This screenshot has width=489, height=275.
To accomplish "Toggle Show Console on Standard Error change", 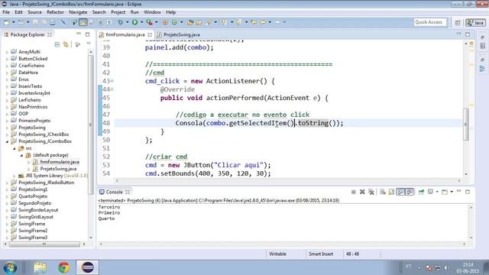I will pos(410,192).
